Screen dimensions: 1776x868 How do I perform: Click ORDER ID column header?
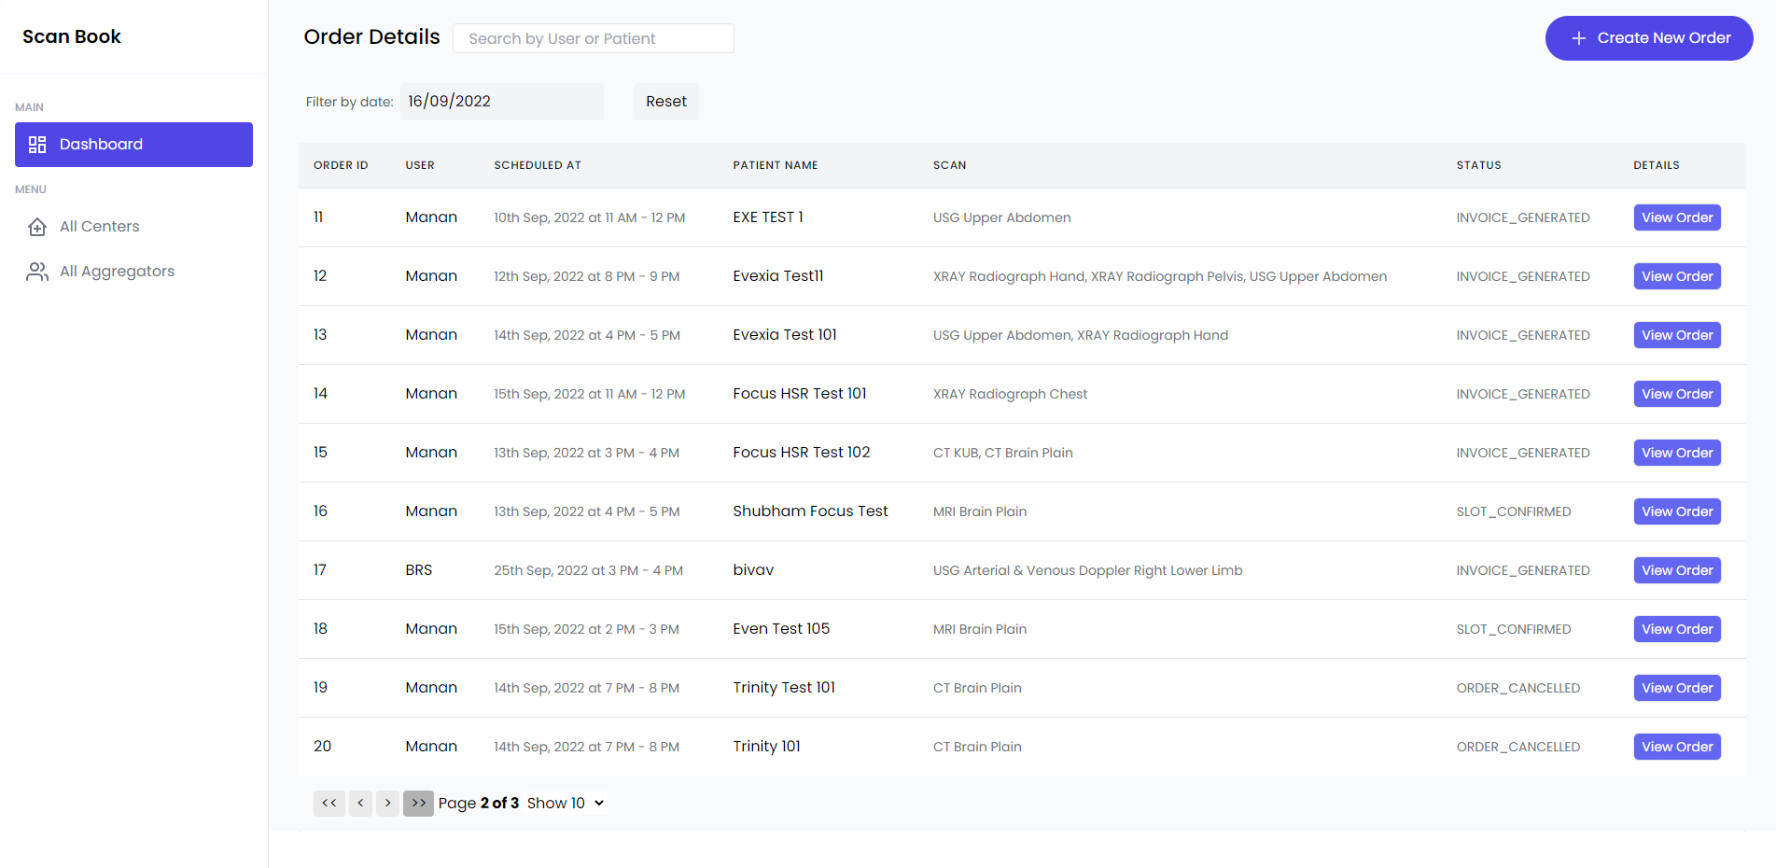coord(341,165)
